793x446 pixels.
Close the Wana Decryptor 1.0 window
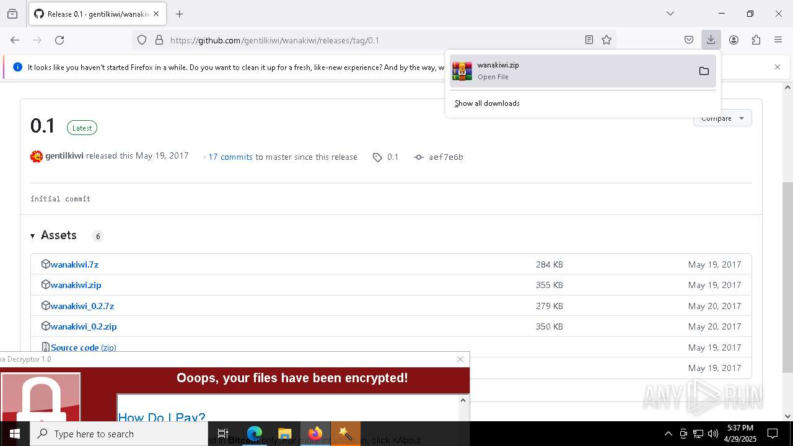[460, 359]
